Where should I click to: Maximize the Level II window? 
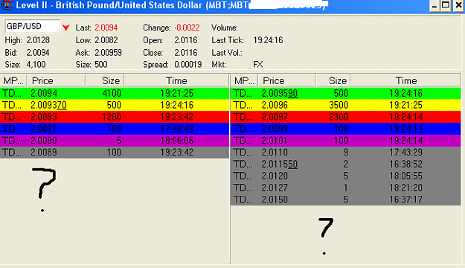[x=446, y=6]
